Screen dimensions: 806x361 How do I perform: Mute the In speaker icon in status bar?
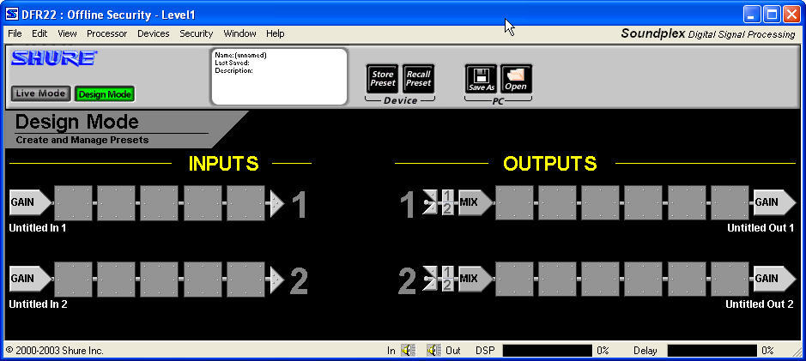click(x=408, y=351)
